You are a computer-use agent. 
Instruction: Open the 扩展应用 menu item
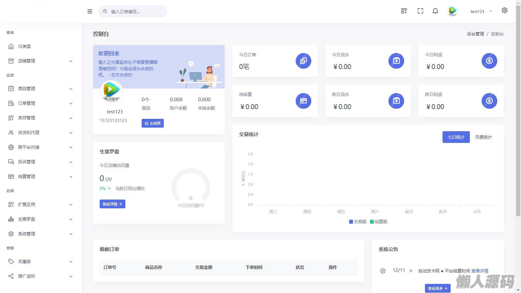pos(41,204)
